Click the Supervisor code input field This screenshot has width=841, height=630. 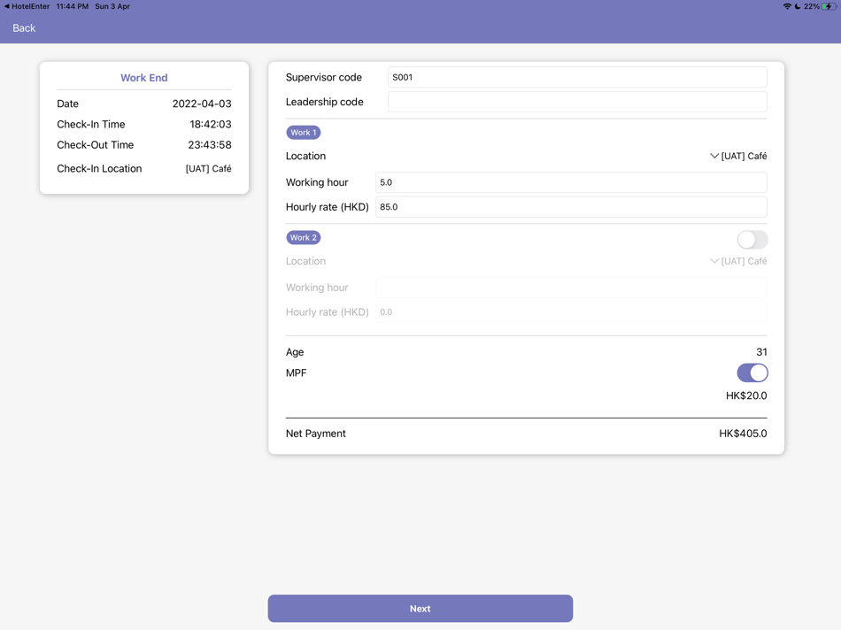coord(577,77)
